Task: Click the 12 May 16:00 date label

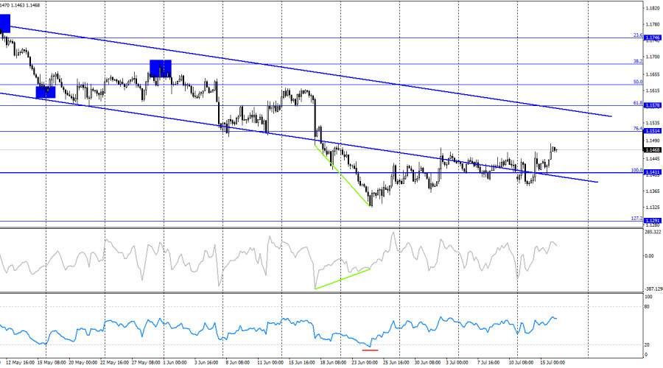Action: 21,363
